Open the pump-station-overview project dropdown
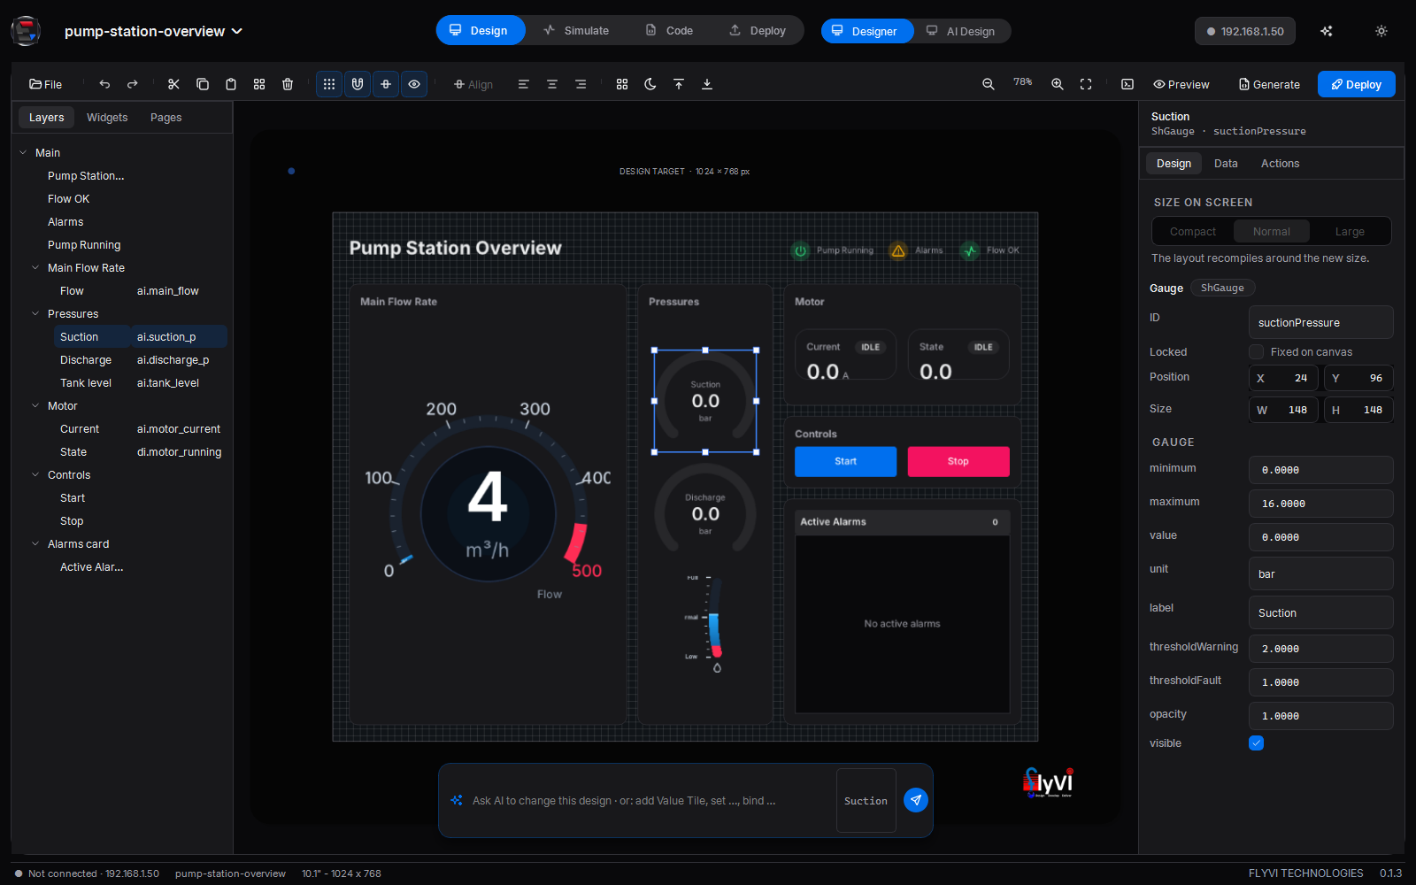This screenshot has width=1416, height=885. click(153, 31)
